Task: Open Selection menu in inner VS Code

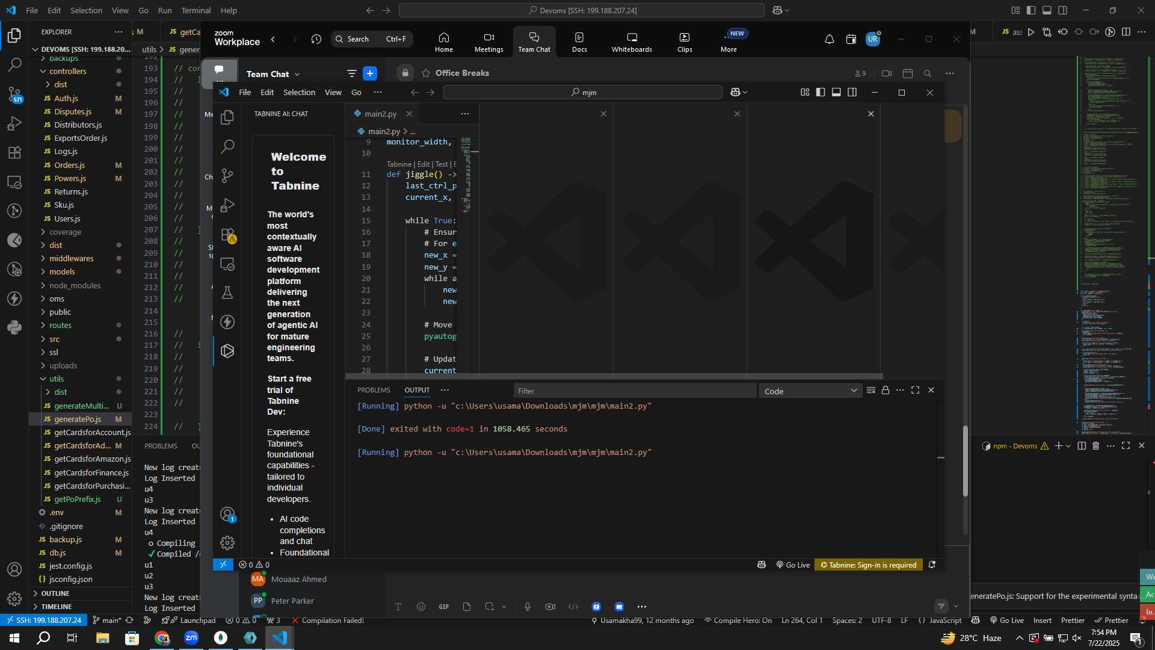Action: pos(299,92)
